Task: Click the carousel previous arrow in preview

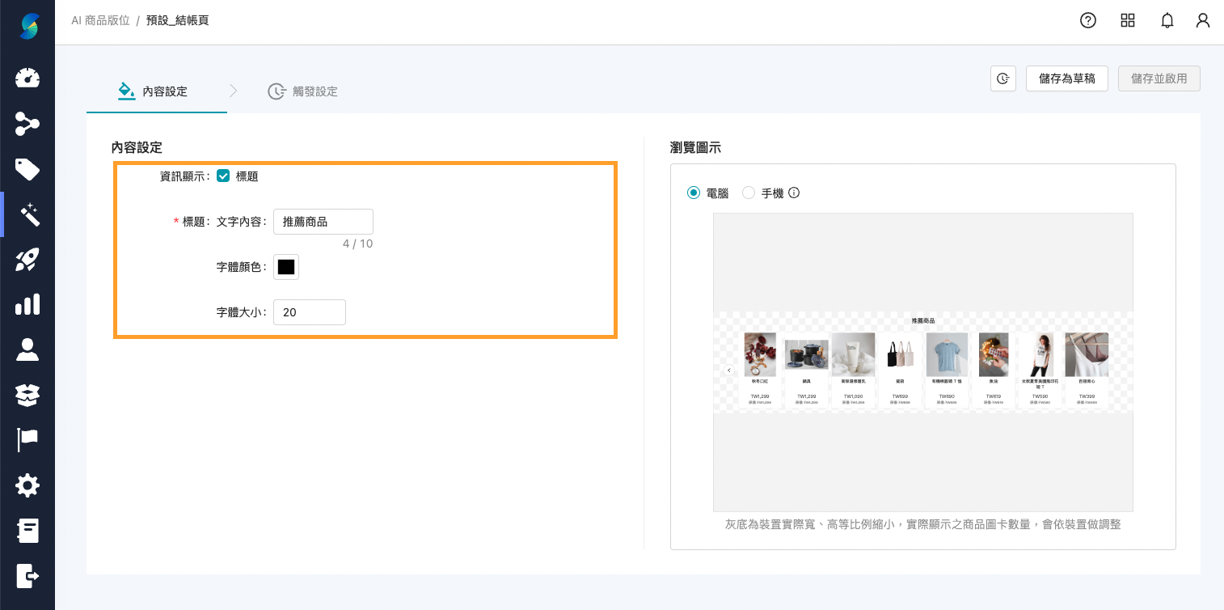Action: tap(728, 370)
